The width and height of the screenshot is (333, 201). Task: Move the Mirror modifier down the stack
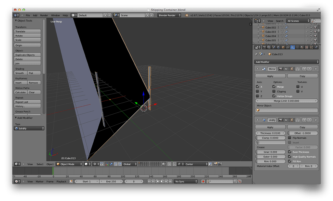[x=310, y=69]
